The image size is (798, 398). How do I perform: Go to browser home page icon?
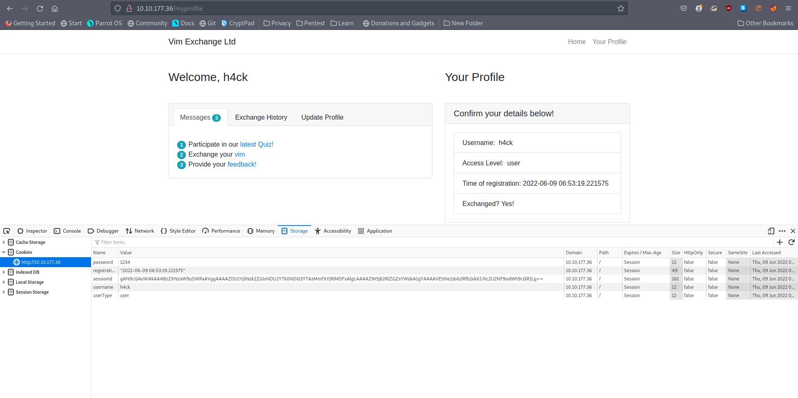pyautogui.click(x=54, y=8)
